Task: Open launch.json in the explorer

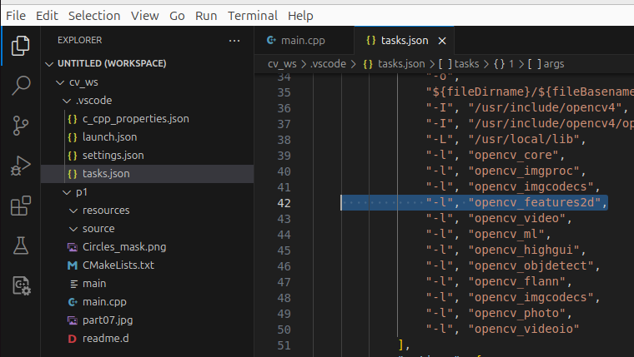Action: 109,137
